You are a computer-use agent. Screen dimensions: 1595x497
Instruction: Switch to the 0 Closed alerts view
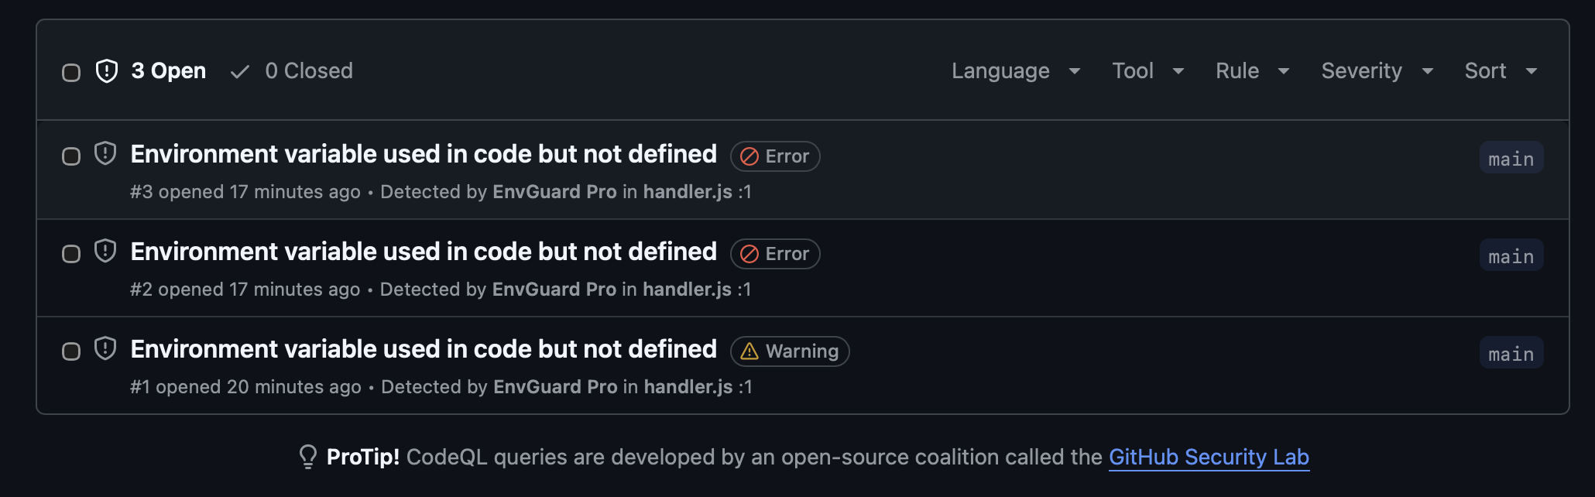coord(308,70)
